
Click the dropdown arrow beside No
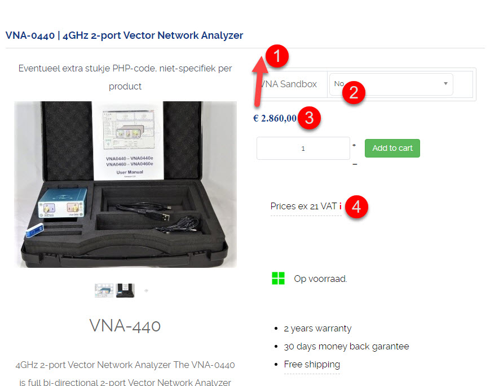[x=445, y=84]
